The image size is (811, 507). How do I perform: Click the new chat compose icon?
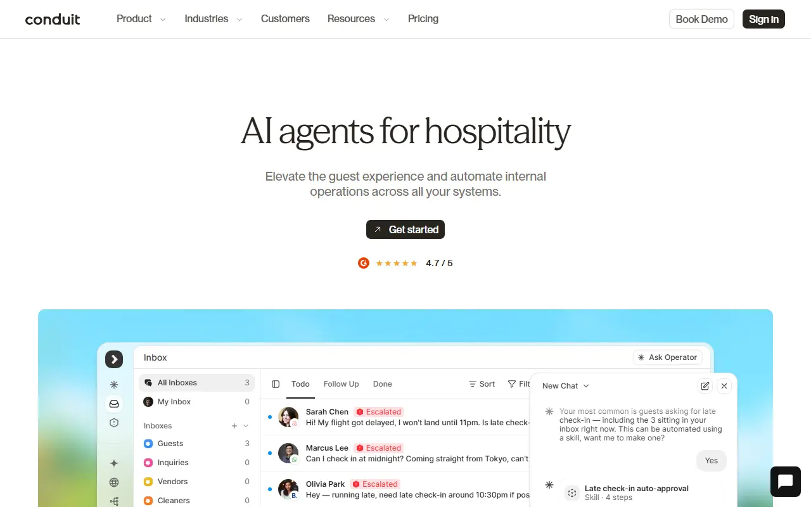[x=705, y=386]
